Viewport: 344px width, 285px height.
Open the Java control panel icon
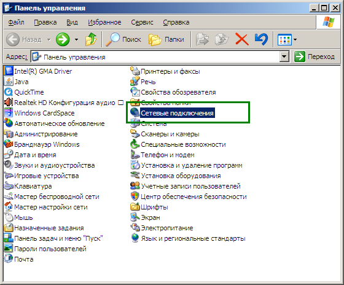click(x=9, y=82)
